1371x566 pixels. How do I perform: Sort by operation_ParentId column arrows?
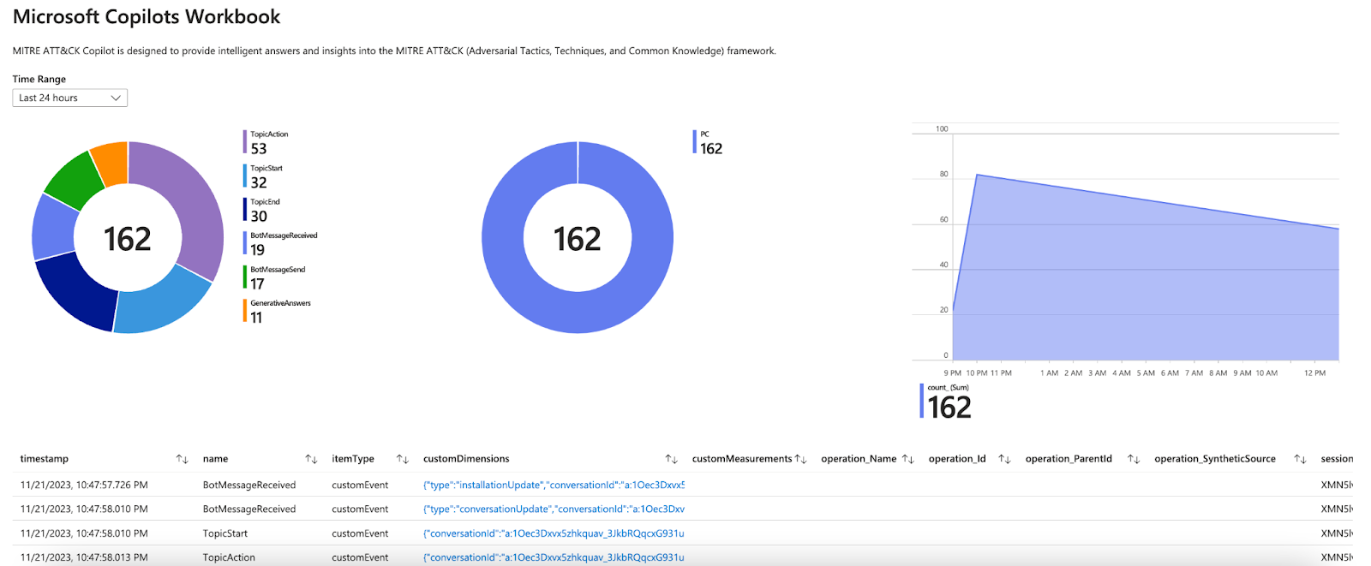click(x=1134, y=459)
